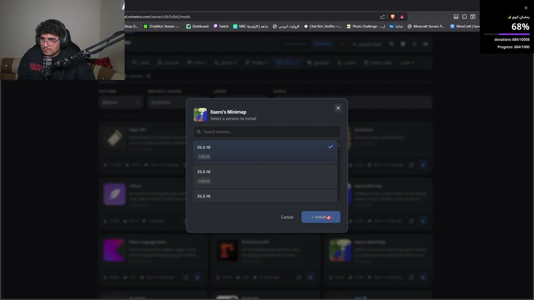534x300 pixels.
Task: Click the Xaero's Minimap mod icon
Action: (200, 115)
